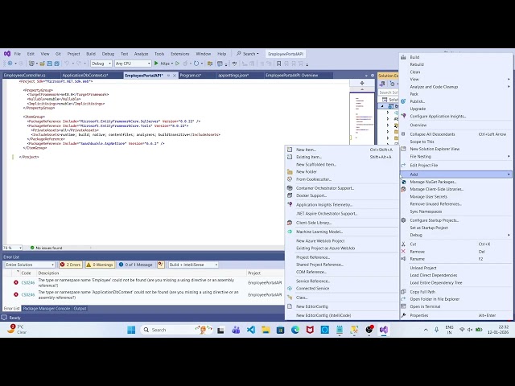Click Visual Studio icon in taskbar
515x386 pixels.
[384, 330]
